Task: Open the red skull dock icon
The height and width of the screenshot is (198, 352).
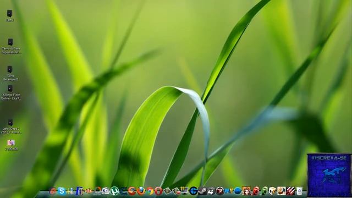Action: click(256, 191)
